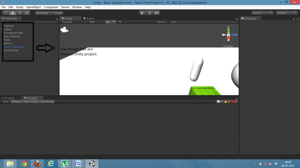Clear the Console log
This screenshot has height=168, width=300.
pyautogui.click(x=5, y=102)
